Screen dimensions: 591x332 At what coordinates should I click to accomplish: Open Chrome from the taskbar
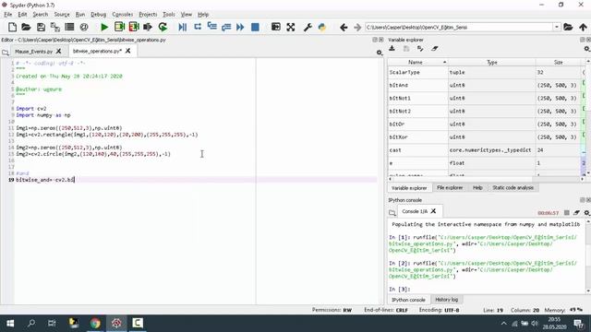(x=95, y=323)
